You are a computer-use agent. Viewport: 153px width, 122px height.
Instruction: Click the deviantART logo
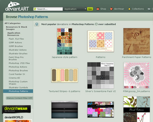pyautogui.click(x=17, y=6)
